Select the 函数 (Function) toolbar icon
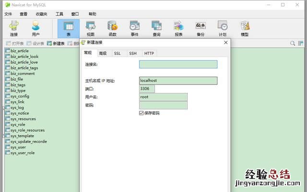 (113, 29)
